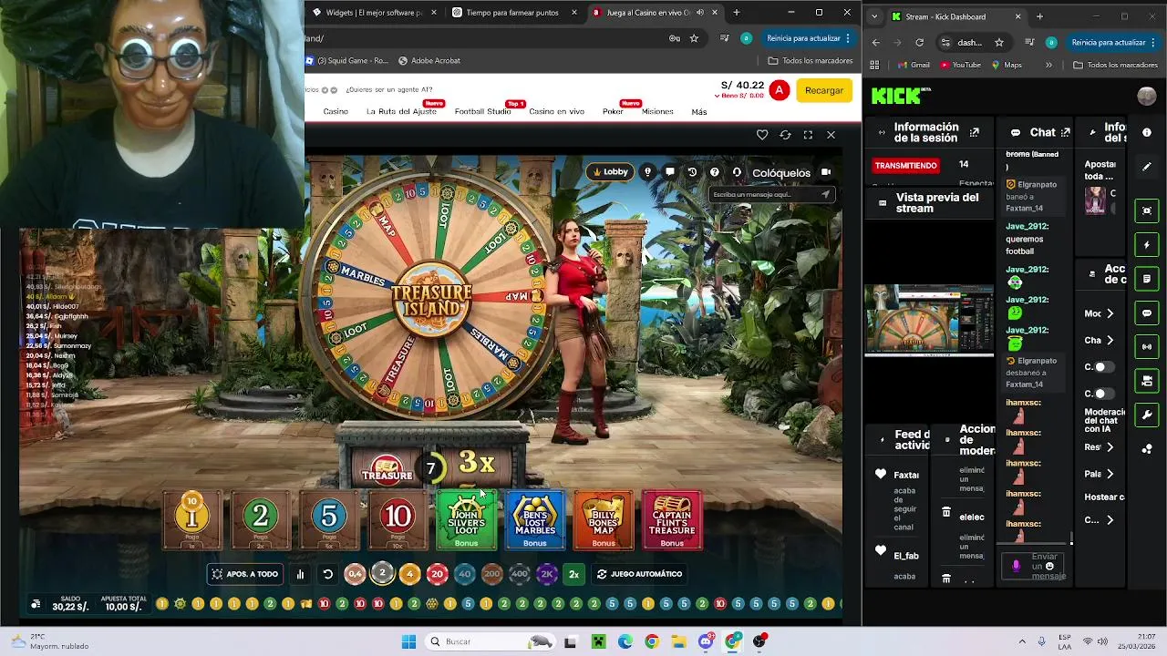Expand the Bono S/ 0.00 dropdown
The image size is (1167, 656).
(x=741, y=96)
